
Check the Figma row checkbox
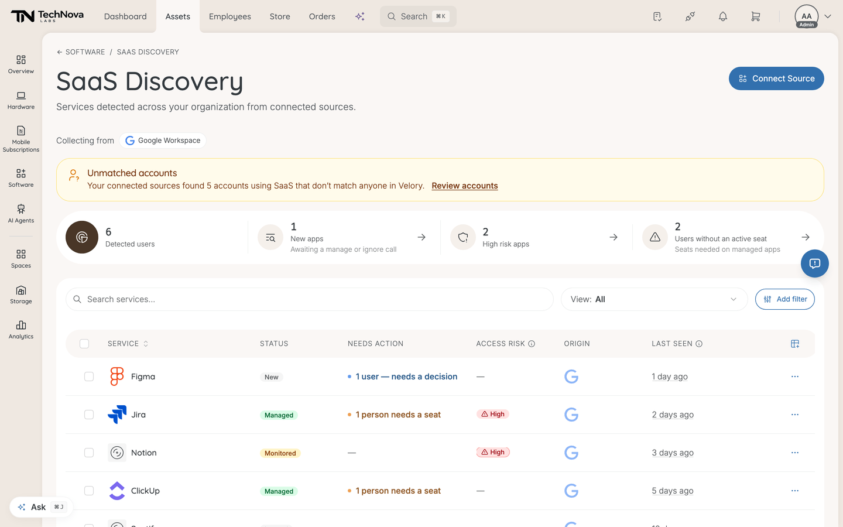pyautogui.click(x=89, y=377)
